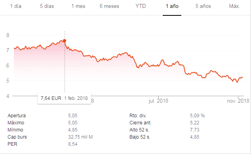Click the red data point marker on chart

click(x=65, y=41)
